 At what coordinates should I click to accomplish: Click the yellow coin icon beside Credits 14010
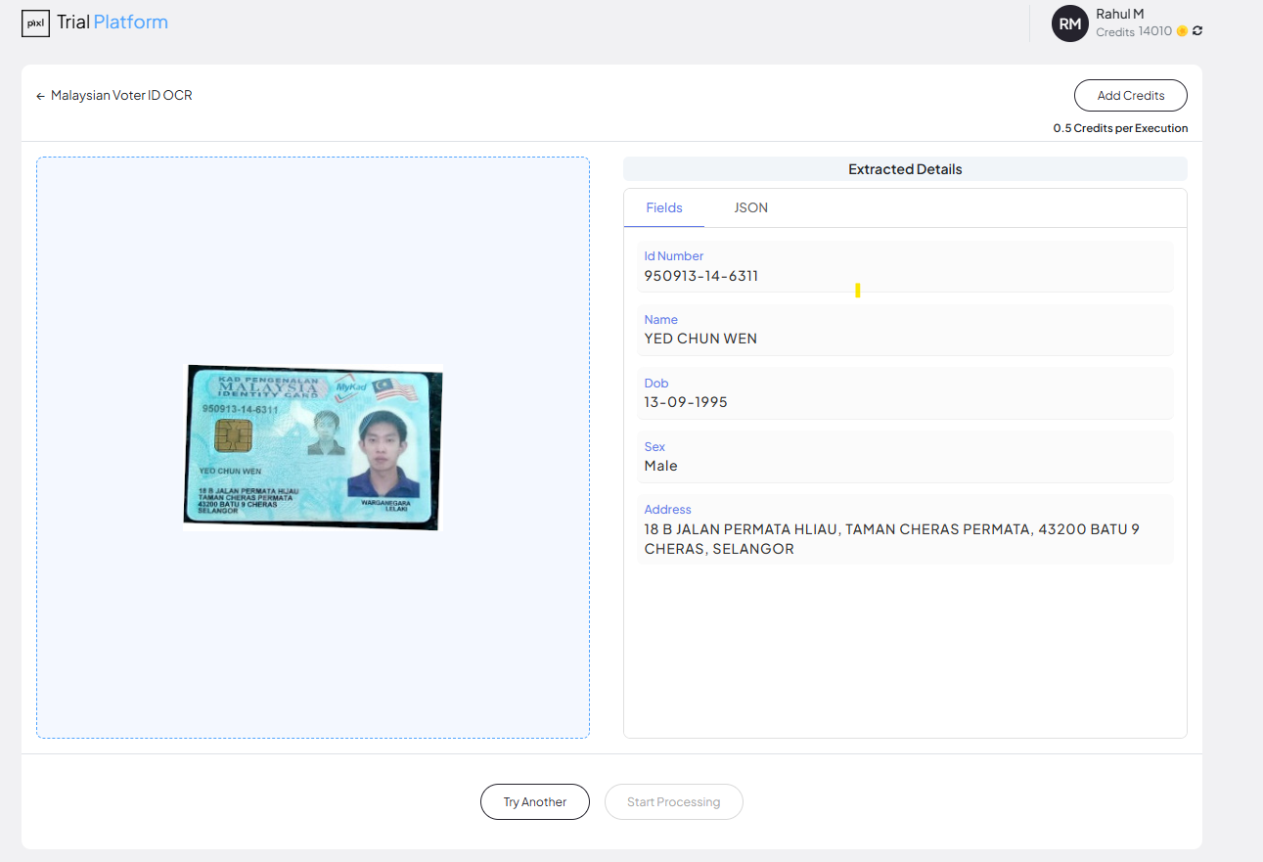click(1182, 30)
